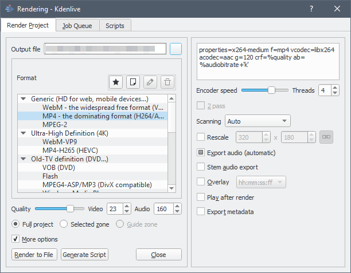Image resolution: width=351 pixels, height=273 pixels.
Task: Click the Generate Script button
Action: pos(84,255)
